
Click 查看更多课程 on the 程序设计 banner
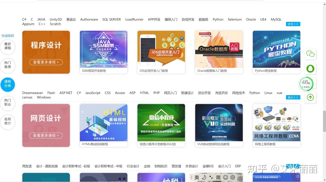click(46, 62)
